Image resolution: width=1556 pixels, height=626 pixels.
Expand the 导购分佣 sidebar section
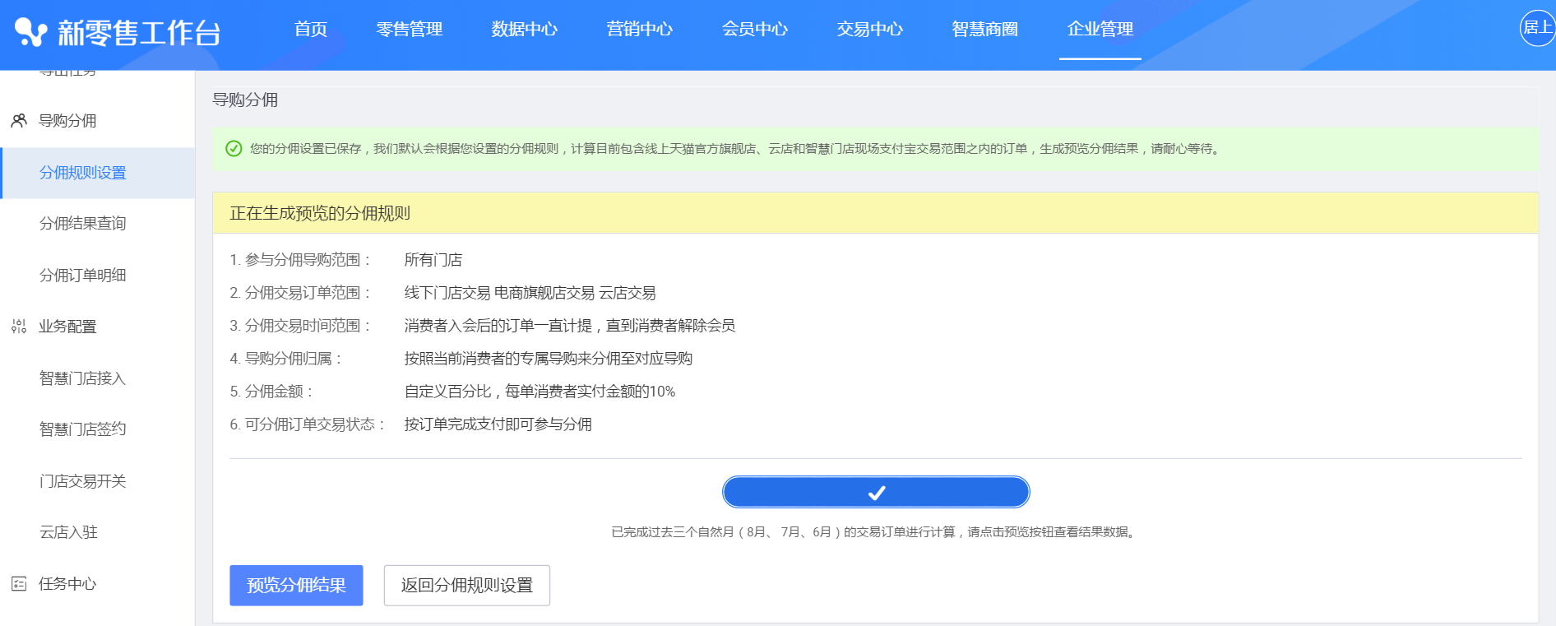67,121
